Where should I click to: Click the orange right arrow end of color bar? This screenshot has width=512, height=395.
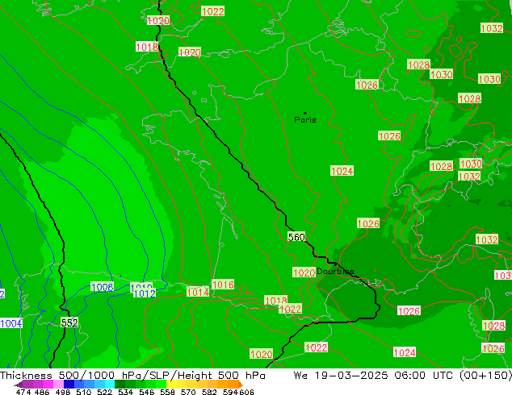point(240,385)
